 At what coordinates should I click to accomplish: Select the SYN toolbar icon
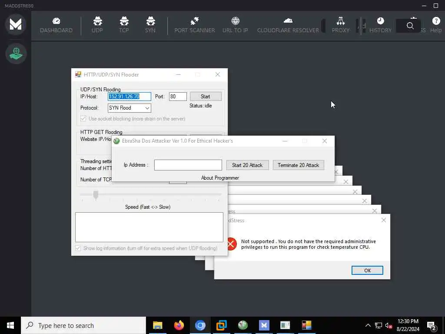click(150, 25)
